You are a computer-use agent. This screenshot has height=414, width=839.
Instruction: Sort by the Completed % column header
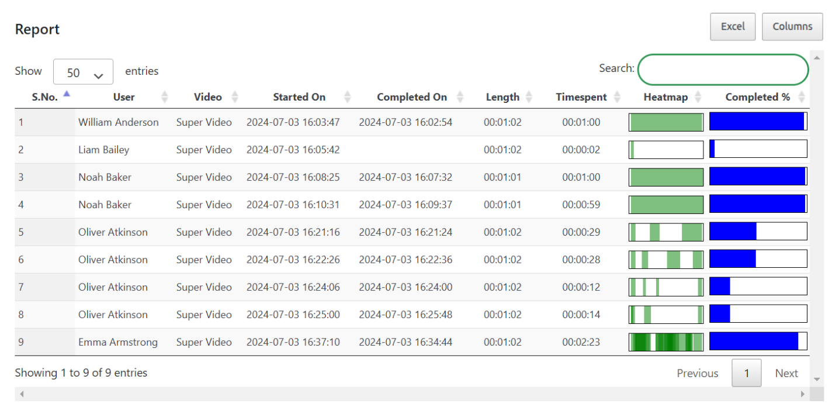758,97
